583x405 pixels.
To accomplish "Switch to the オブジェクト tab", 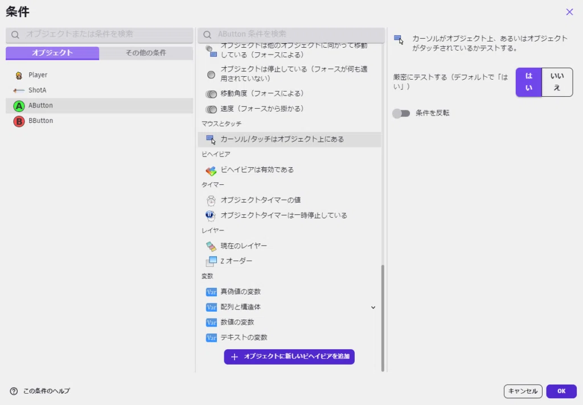I will (x=52, y=53).
